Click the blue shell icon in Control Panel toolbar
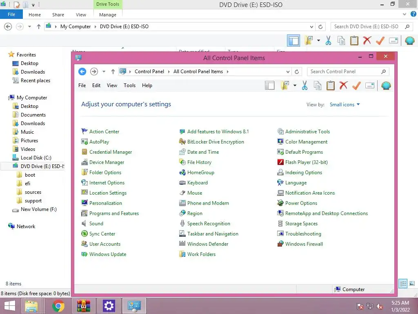This screenshot has width=418, height=314. click(x=386, y=85)
